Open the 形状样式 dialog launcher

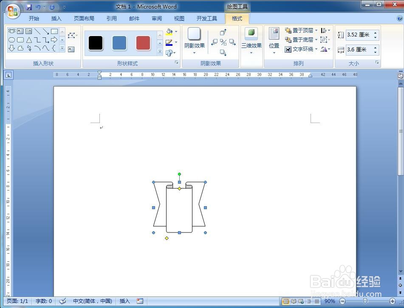pos(176,62)
